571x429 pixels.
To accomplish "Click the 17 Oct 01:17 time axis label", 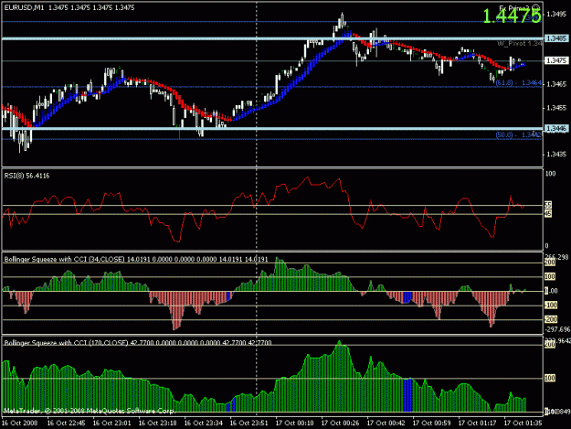I will coord(477,424).
